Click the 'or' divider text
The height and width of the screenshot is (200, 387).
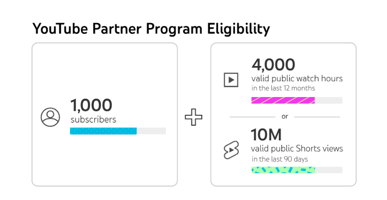pyautogui.click(x=285, y=116)
